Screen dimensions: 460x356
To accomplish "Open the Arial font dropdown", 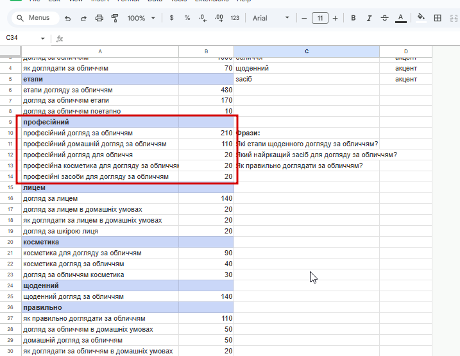I will 271,18.
